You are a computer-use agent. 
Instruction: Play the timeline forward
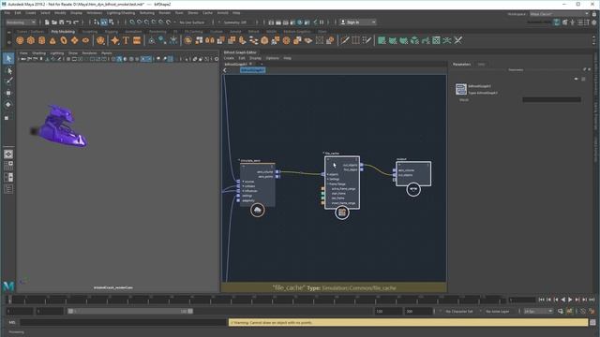coord(570,300)
